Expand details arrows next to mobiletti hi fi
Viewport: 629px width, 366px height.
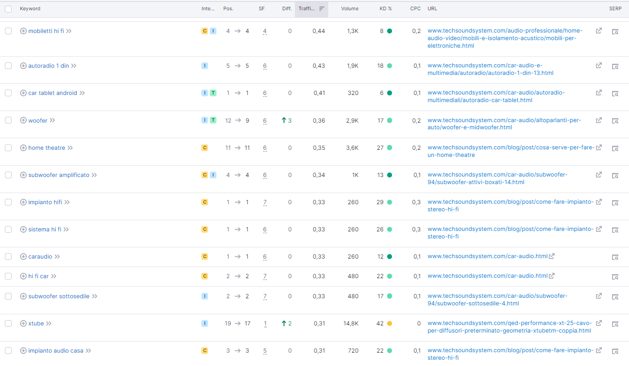[x=69, y=31]
